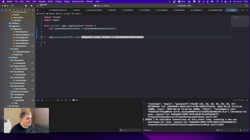The image size is (250, 140).
Task: Focus the variables view filter field
Action: tap(130, 130)
